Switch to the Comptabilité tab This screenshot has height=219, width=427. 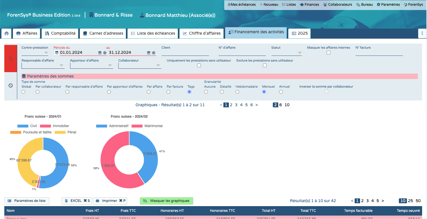[60, 33]
